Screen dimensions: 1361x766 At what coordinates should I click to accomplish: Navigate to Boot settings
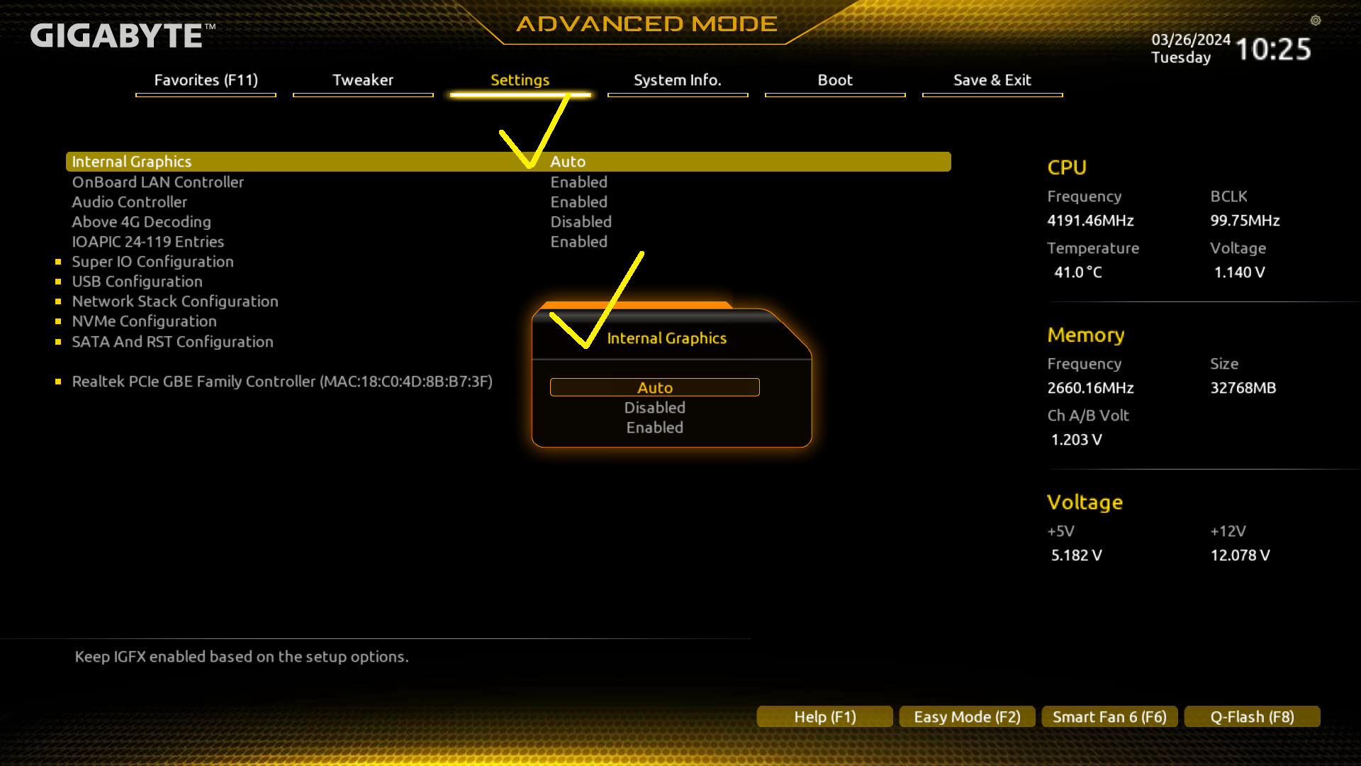[835, 79]
